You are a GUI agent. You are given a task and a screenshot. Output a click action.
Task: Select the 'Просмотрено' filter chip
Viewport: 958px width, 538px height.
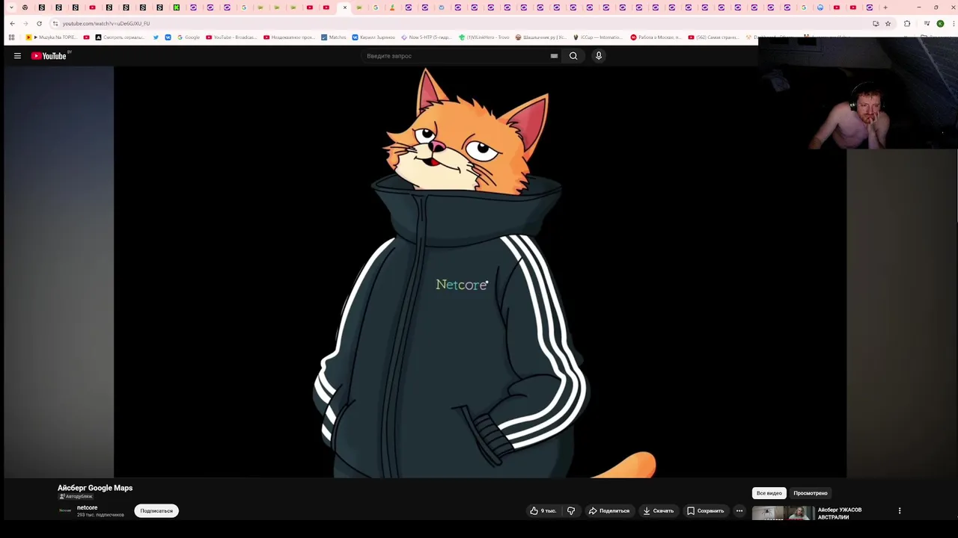[x=811, y=493]
